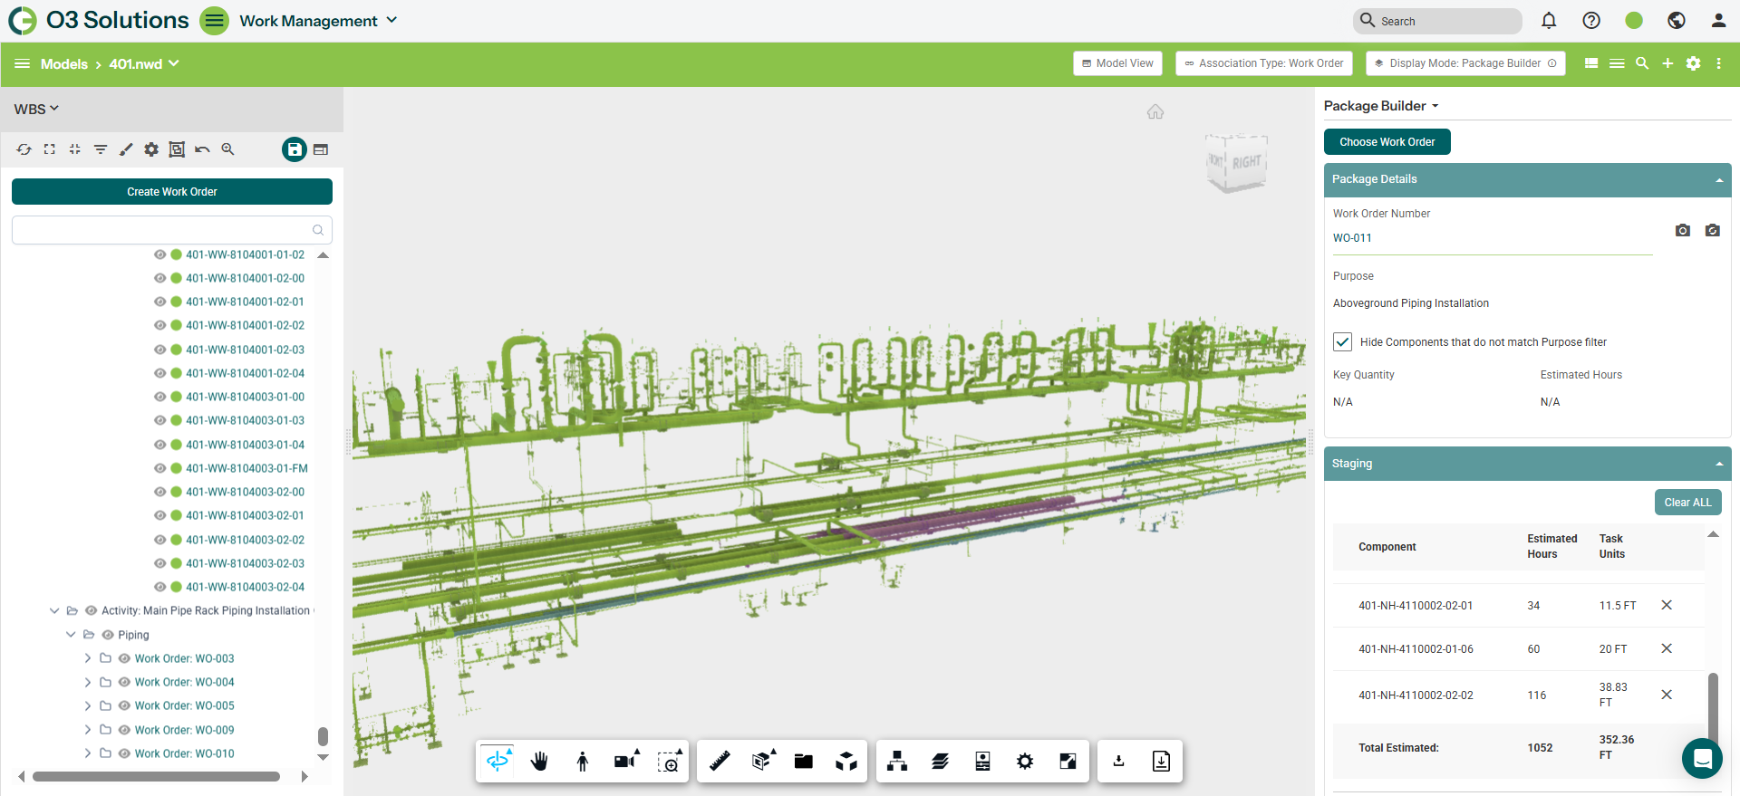Click the export document download icon
1740x796 pixels.
click(x=1162, y=762)
